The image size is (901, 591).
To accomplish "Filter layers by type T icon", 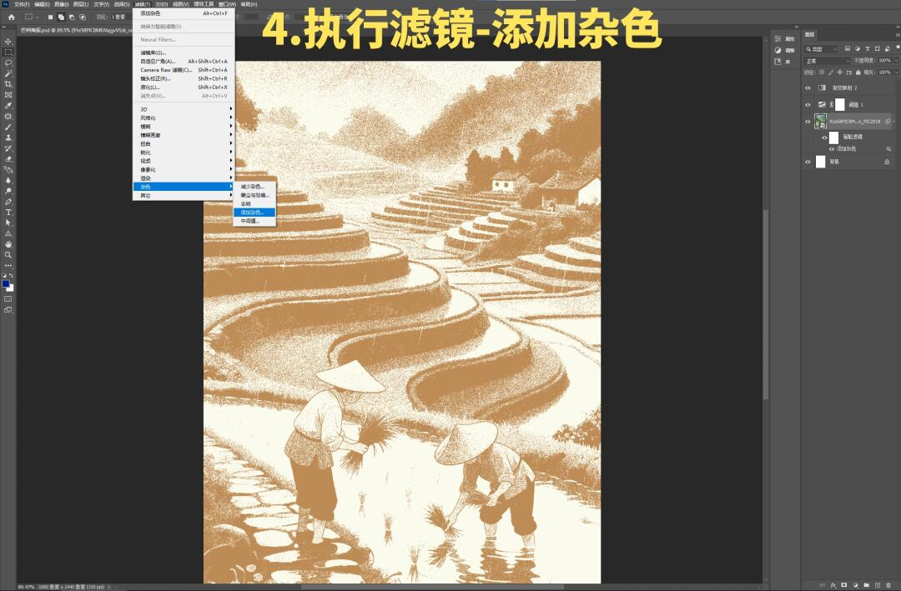I will [867, 49].
